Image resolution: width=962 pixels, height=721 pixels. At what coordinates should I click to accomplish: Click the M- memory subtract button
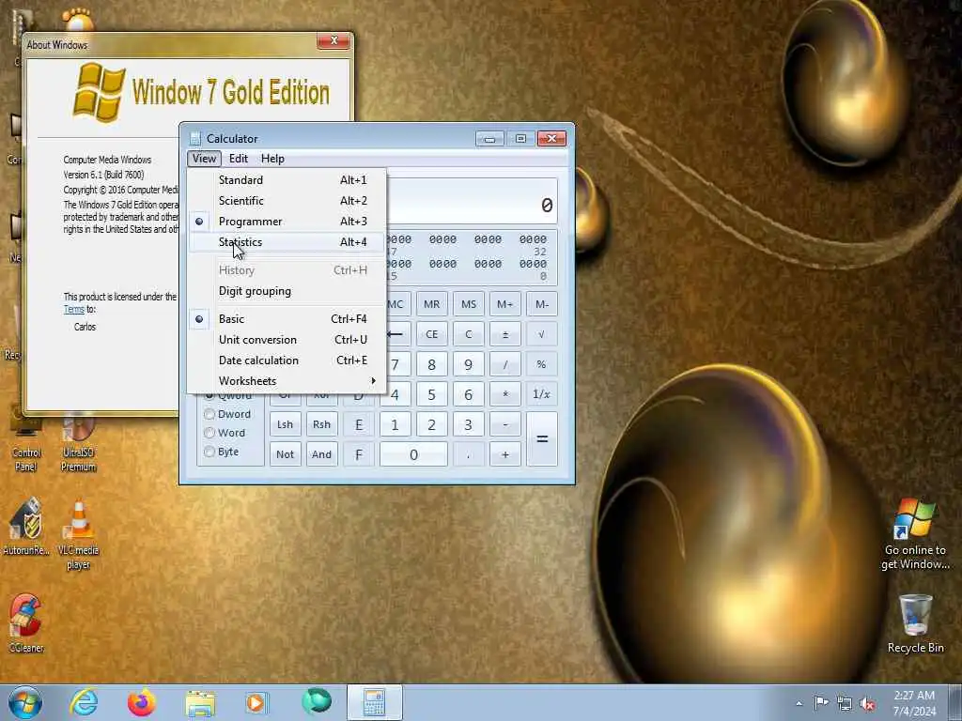point(542,304)
